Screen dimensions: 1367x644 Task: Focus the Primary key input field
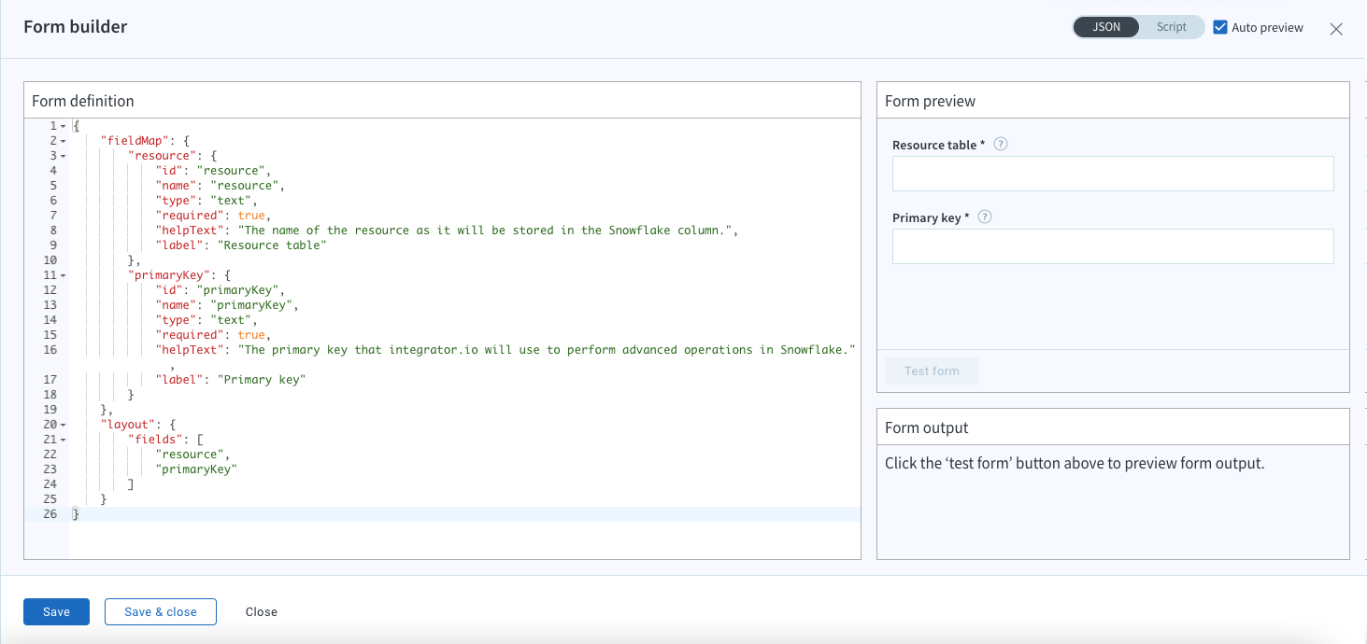[1113, 246]
